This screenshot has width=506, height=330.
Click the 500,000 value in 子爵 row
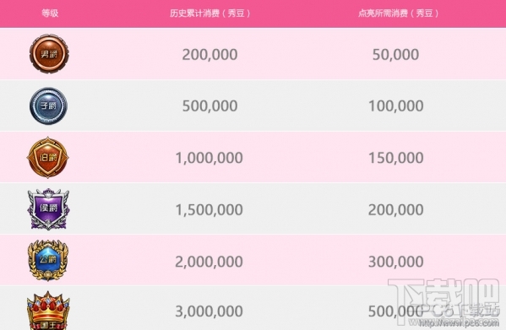pyautogui.click(x=210, y=106)
